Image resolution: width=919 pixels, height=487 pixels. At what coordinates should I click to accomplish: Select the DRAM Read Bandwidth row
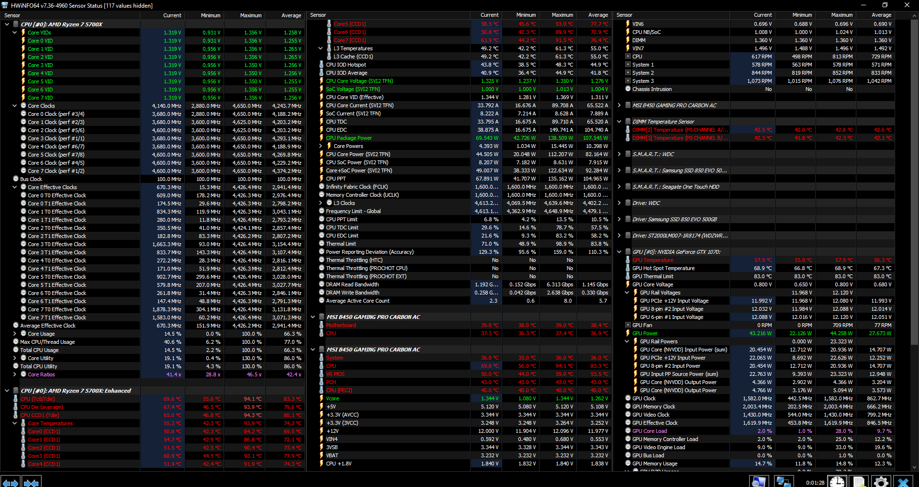[460, 284]
